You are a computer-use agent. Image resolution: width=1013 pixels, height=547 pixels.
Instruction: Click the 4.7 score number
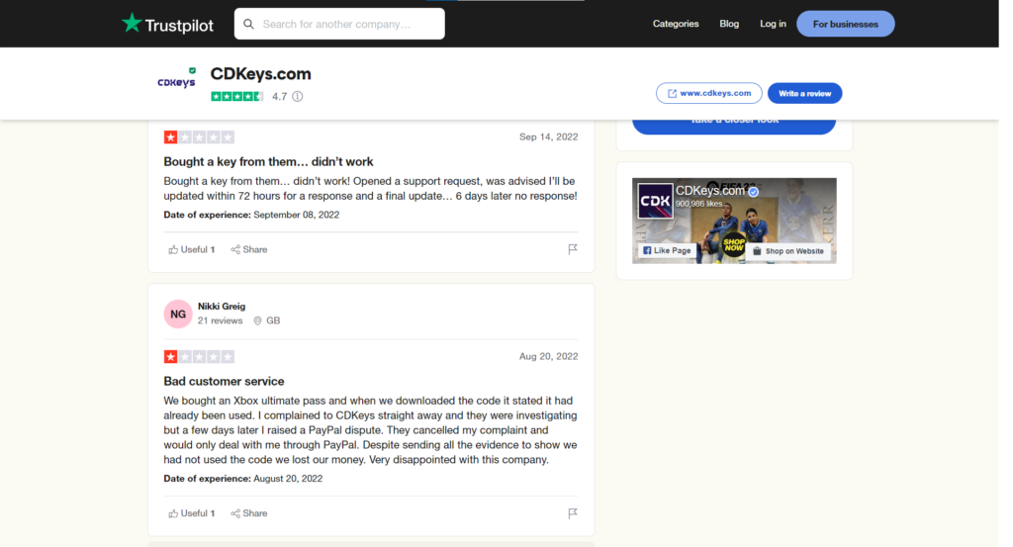click(279, 96)
